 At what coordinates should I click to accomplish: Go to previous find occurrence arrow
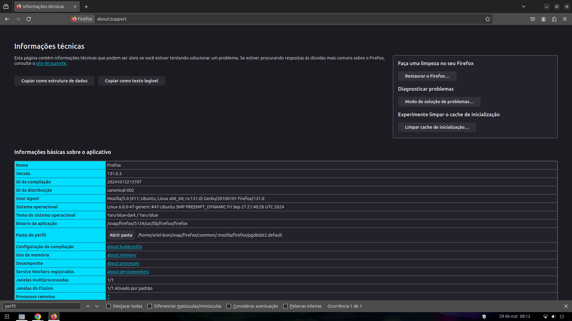click(x=88, y=306)
